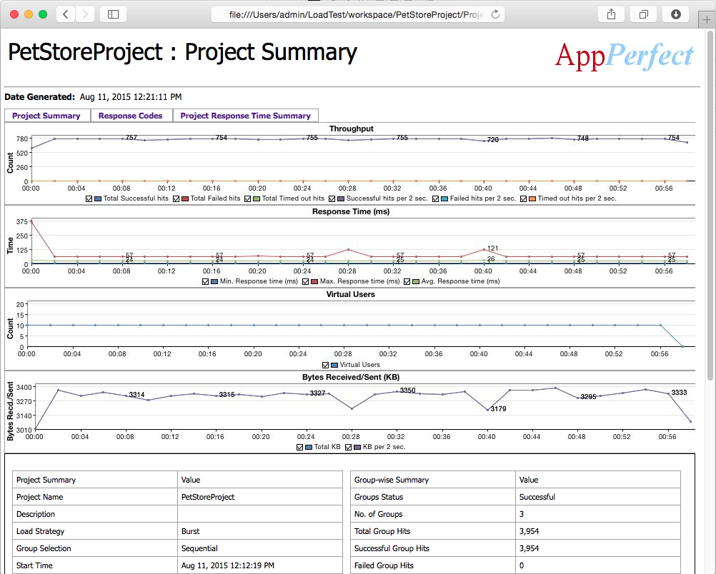Toggle the Safari sidebar button
The height and width of the screenshot is (574, 716).
point(113,14)
